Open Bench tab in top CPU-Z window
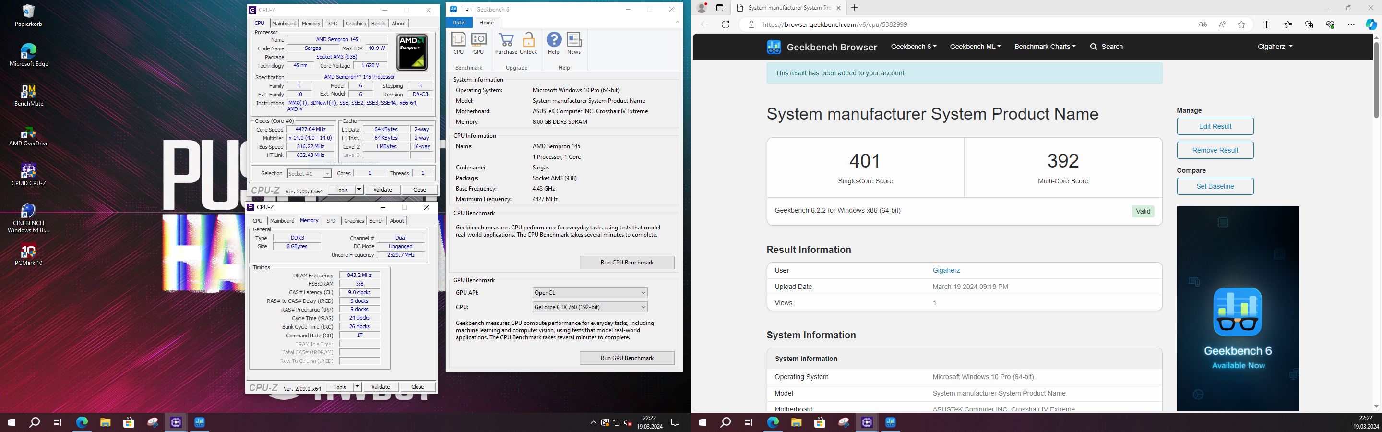The height and width of the screenshot is (432, 1382). click(x=378, y=24)
